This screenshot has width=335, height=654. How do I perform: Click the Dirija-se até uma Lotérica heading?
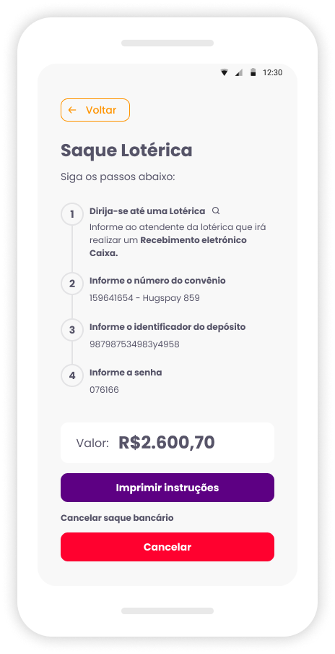147,211
